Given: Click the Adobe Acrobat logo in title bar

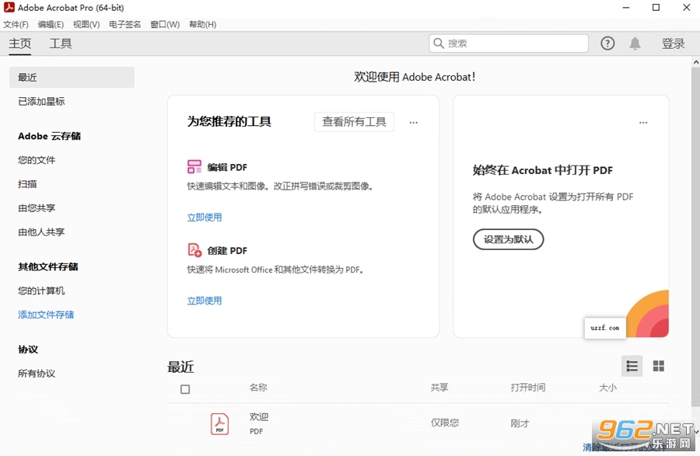Looking at the screenshot, I should (9, 7).
